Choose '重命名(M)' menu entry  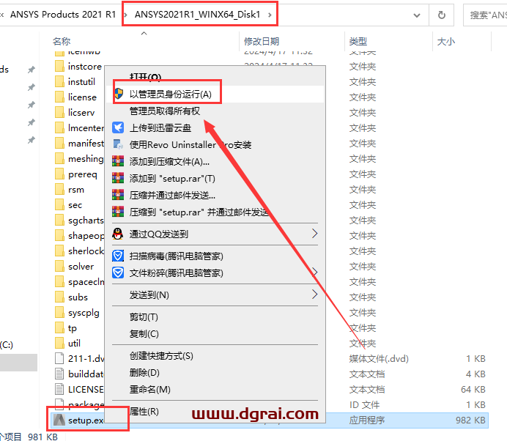click(215, 389)
